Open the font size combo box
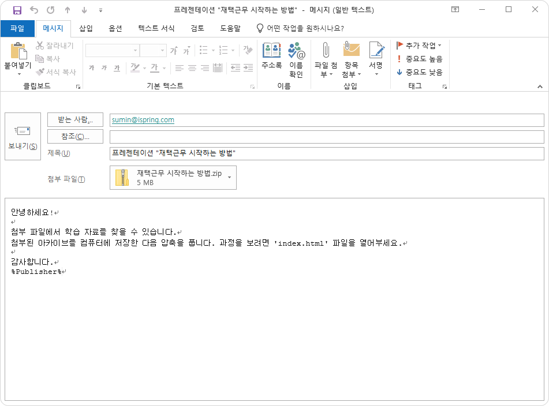The width and height of the screenshot is (549, 406). [153, 51]
